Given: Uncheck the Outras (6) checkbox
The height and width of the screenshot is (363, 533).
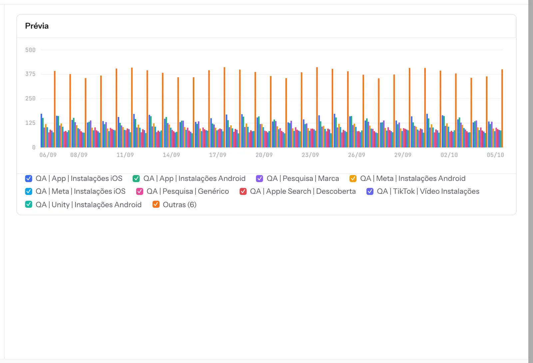Looking at the screenshot, I should [156, 204].
